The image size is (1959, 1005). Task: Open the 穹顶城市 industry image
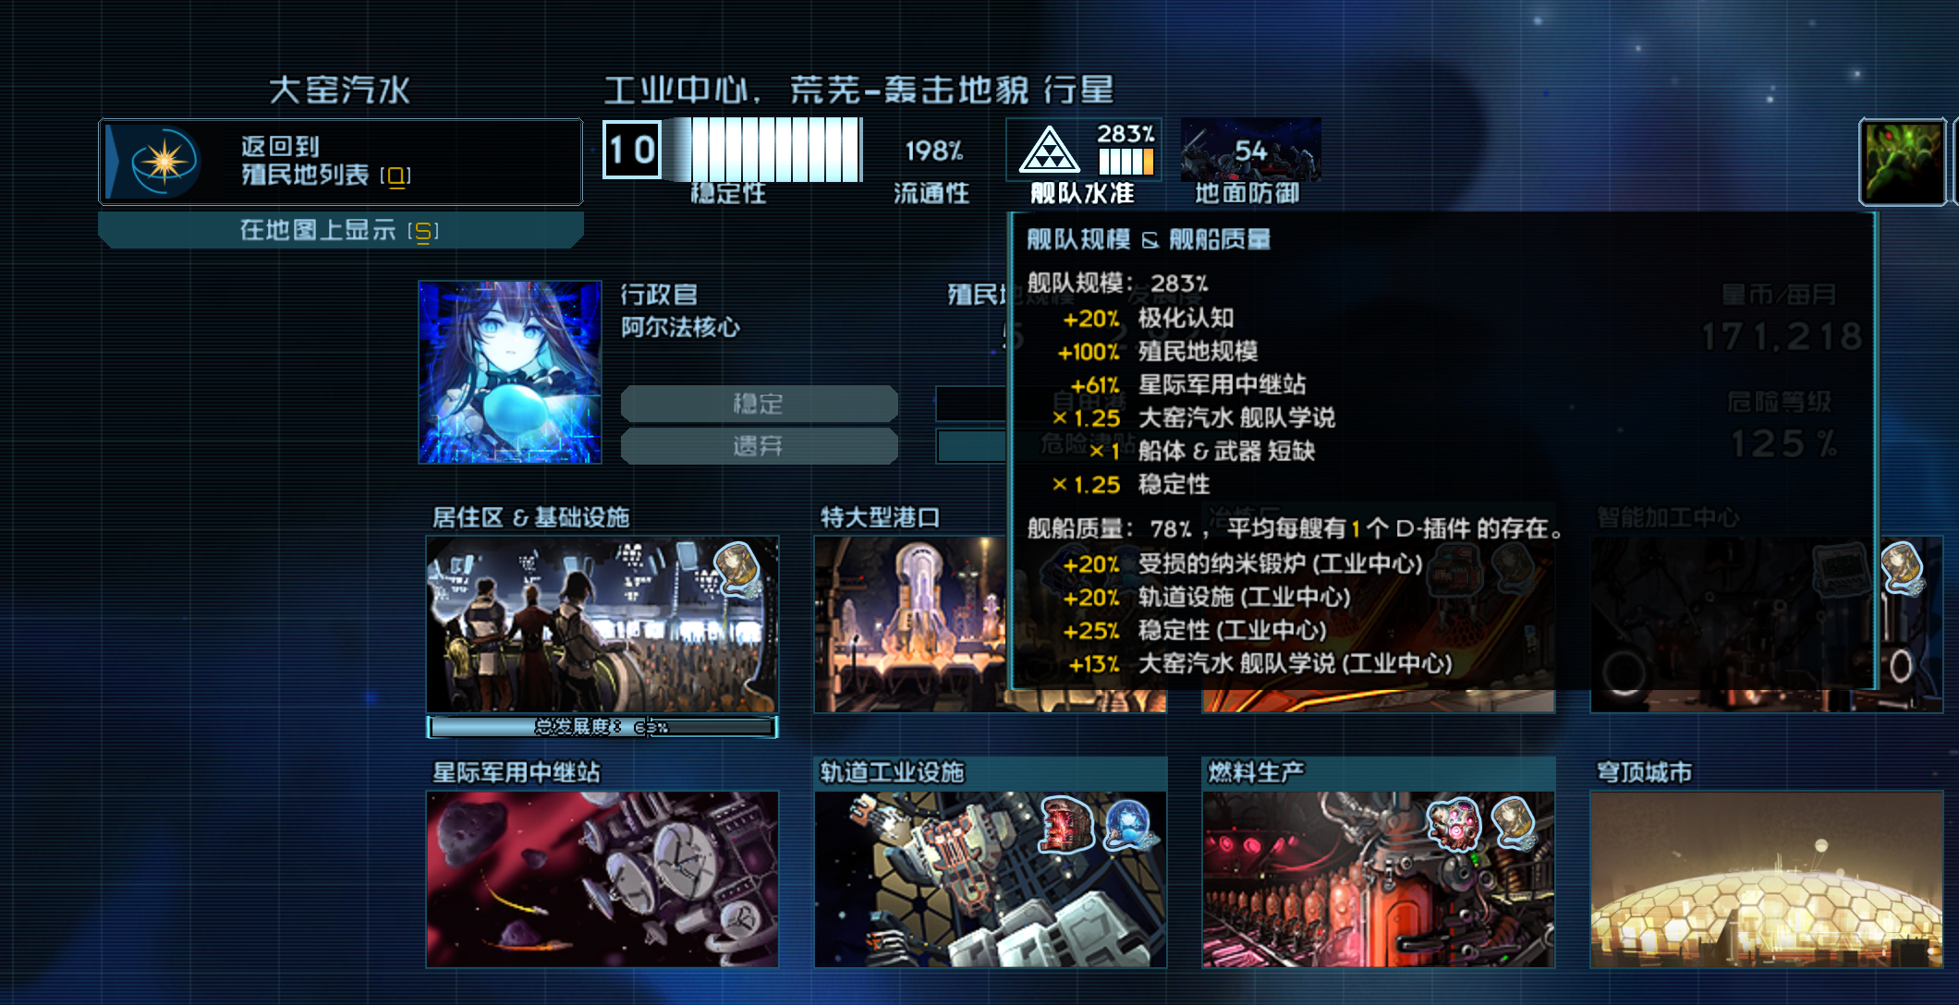[x=1766, y=879]
